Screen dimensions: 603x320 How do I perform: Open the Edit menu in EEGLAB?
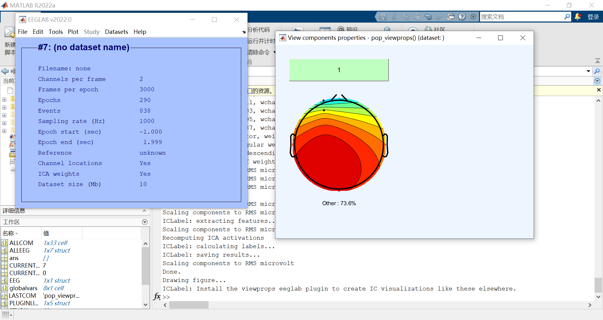[38, 32]
